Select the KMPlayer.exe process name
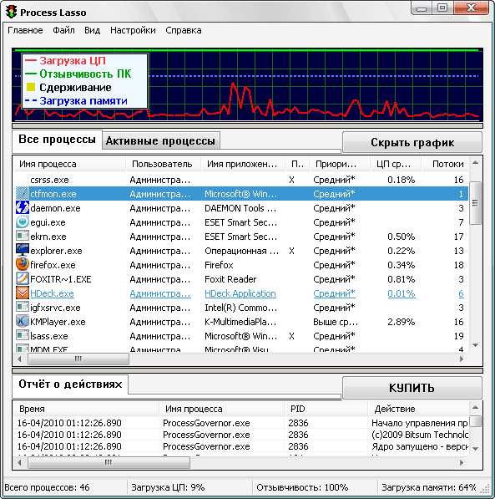Screen dimensions: 495x499 click(x=58, y=322)
